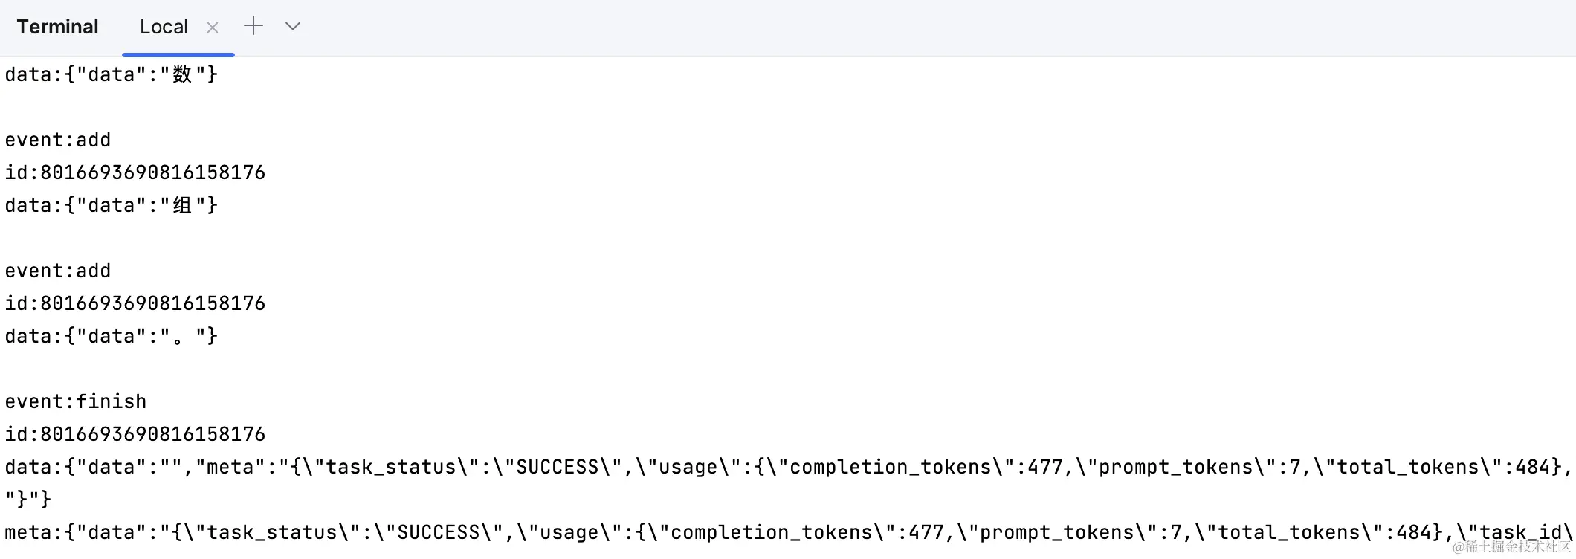Screen dimensions: 1576x559
Task: Click the event:finish line
Action: (76, 401)
